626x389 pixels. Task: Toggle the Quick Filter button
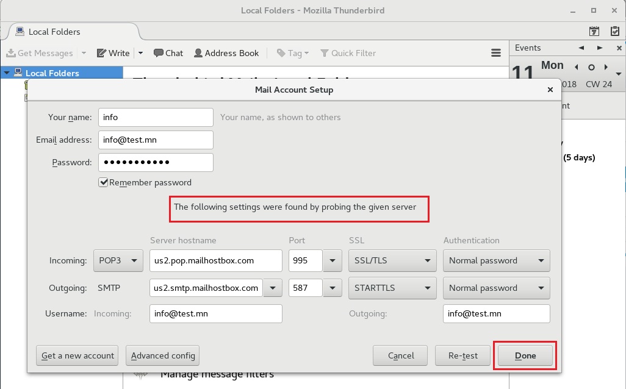point(348,53)
